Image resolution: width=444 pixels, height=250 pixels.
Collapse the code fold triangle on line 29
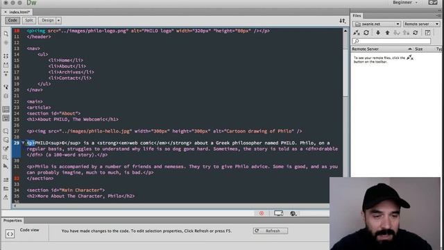(x=23, y=143)
